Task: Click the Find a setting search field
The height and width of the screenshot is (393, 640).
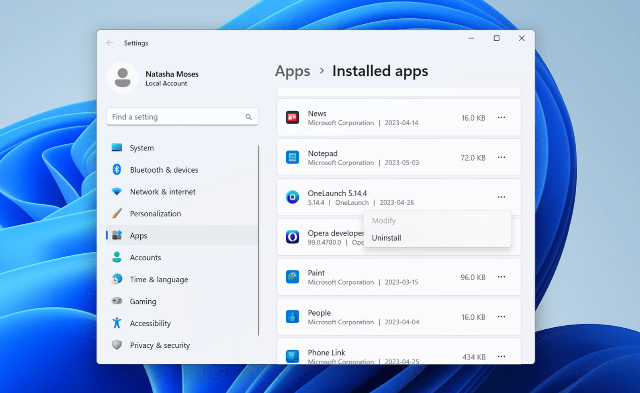Action: tap(182, 117)
